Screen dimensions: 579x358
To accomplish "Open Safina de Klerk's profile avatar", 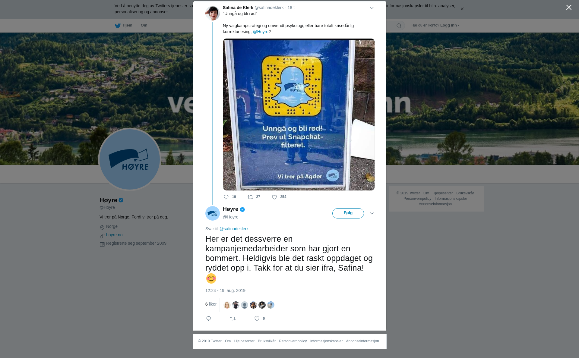I will point(213,13).
